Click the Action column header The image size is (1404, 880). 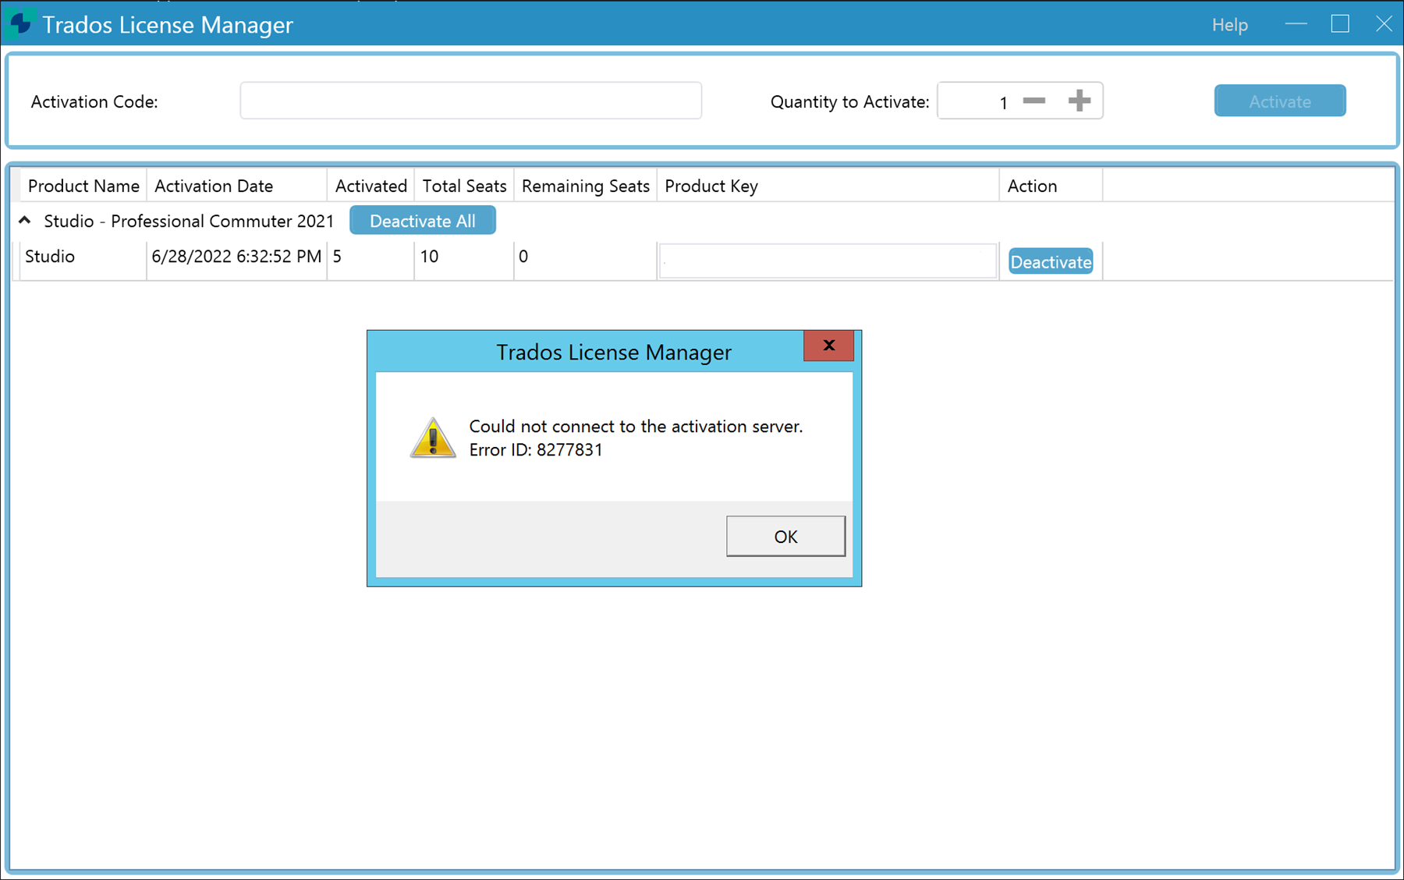(1051, 186)
